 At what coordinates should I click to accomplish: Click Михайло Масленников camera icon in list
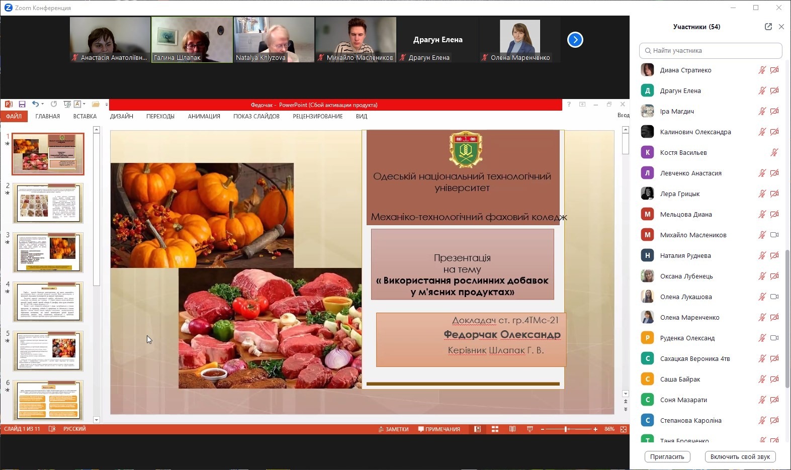pos(774,235)
